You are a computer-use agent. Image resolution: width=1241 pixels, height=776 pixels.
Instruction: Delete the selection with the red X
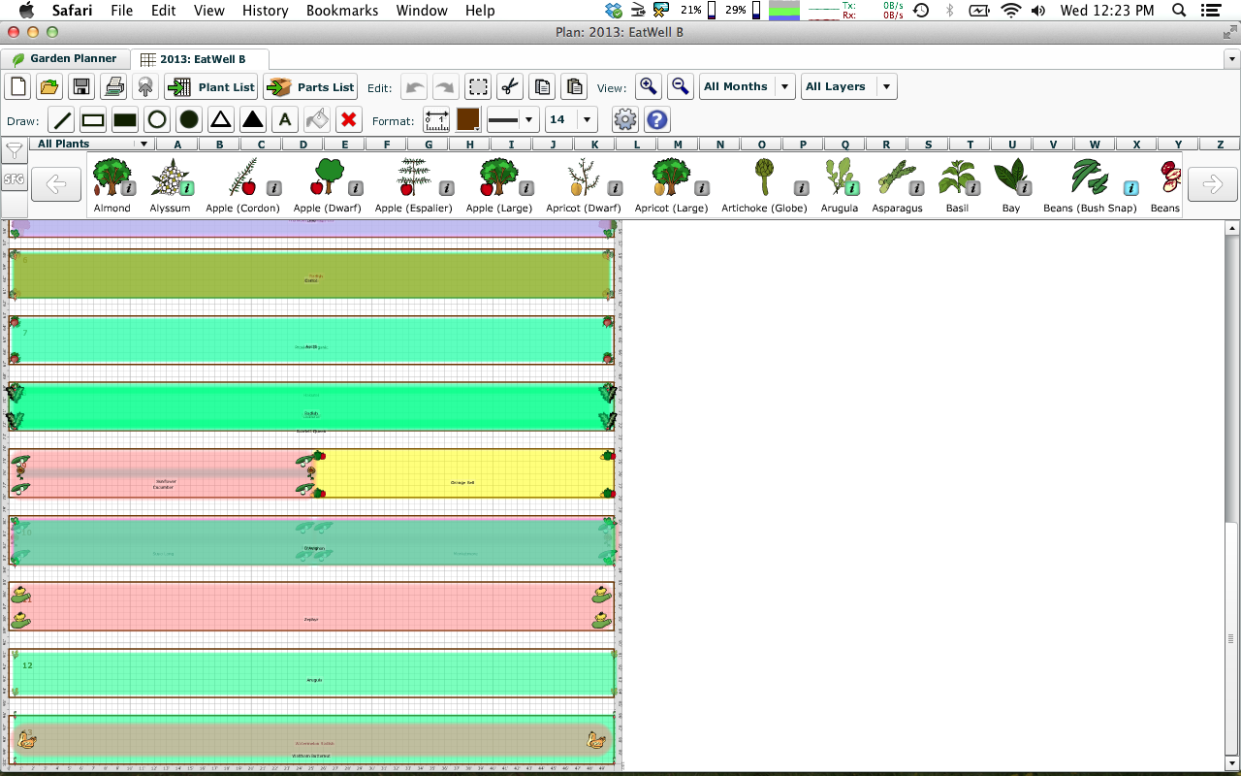pyautogui.click(x=349, y=120)
